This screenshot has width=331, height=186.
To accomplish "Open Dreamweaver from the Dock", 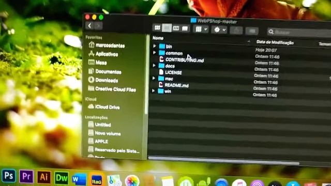I will (x=62, y=178).
